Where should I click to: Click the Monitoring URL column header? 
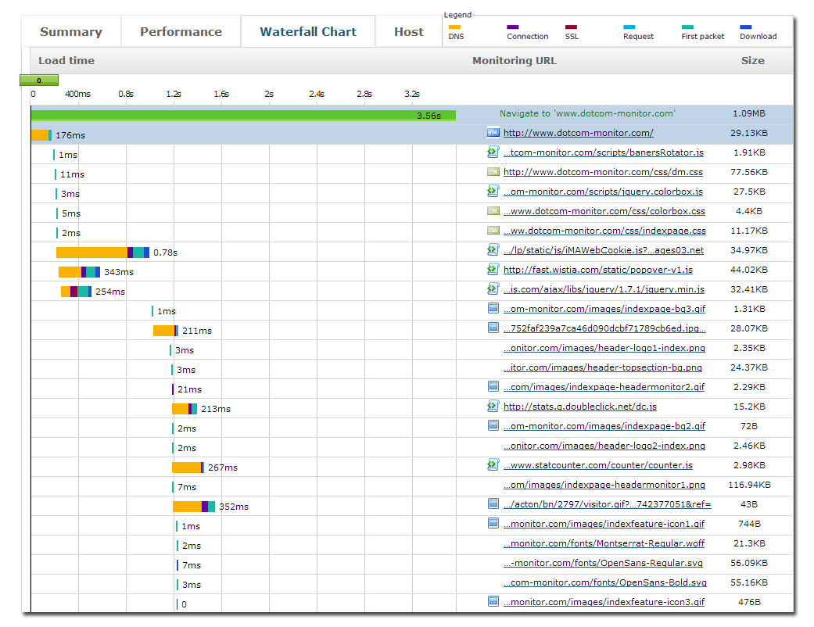tap(515, 60)
